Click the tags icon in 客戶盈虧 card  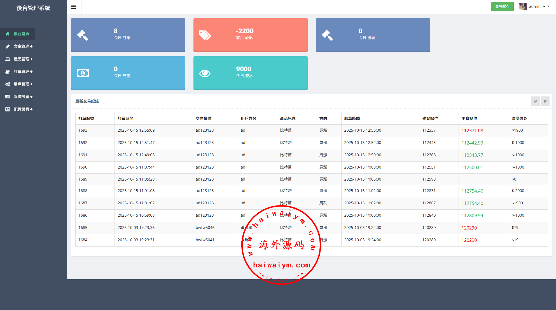[205, 35]
